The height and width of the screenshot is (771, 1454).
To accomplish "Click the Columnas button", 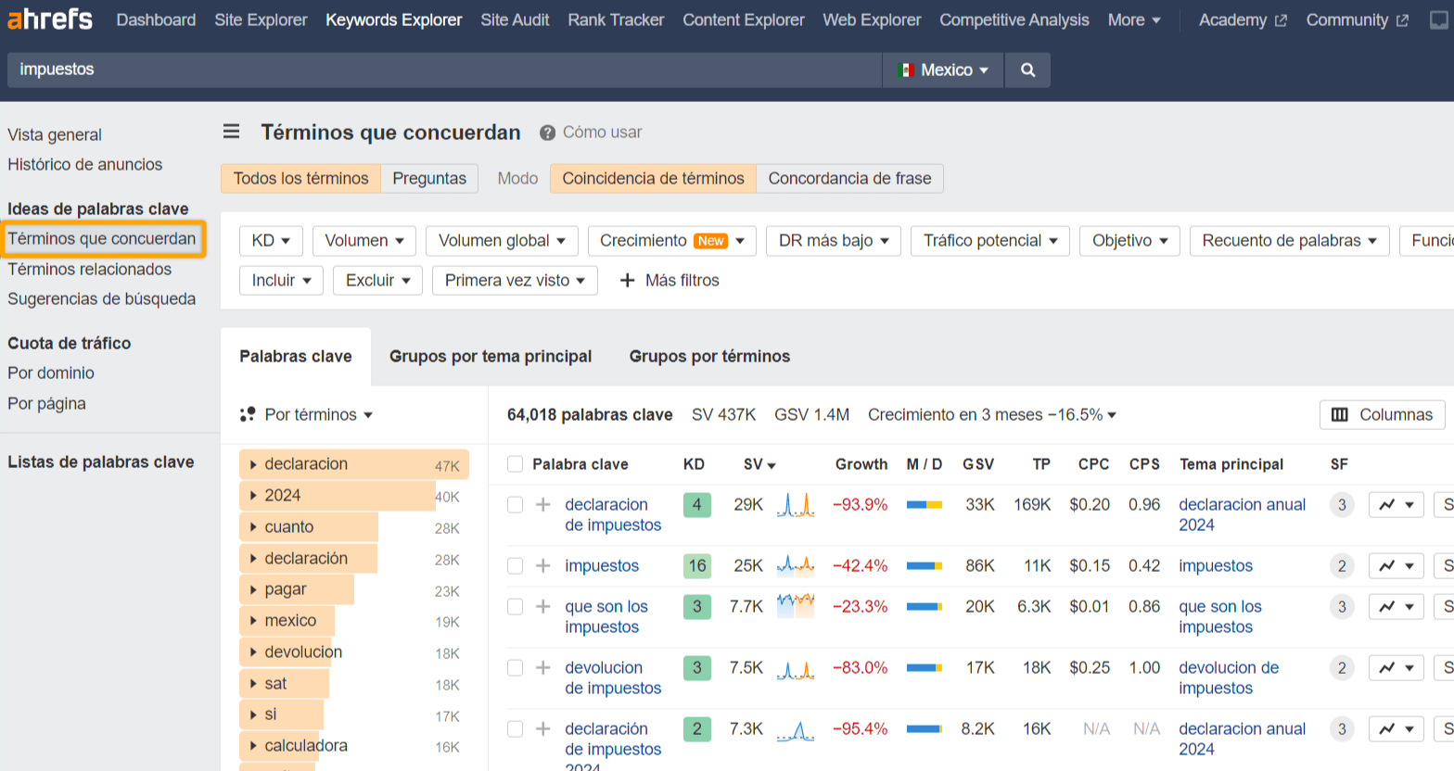I will (1382, 414).
